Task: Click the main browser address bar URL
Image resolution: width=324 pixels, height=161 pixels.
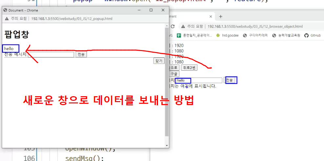Action: (x=255, y=27)
